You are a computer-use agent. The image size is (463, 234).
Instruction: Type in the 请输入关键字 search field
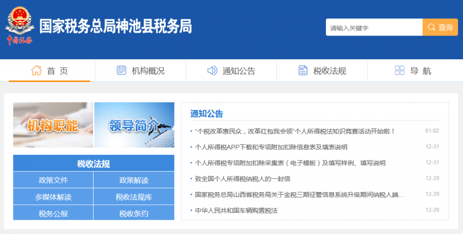click(x=374, y=27)
